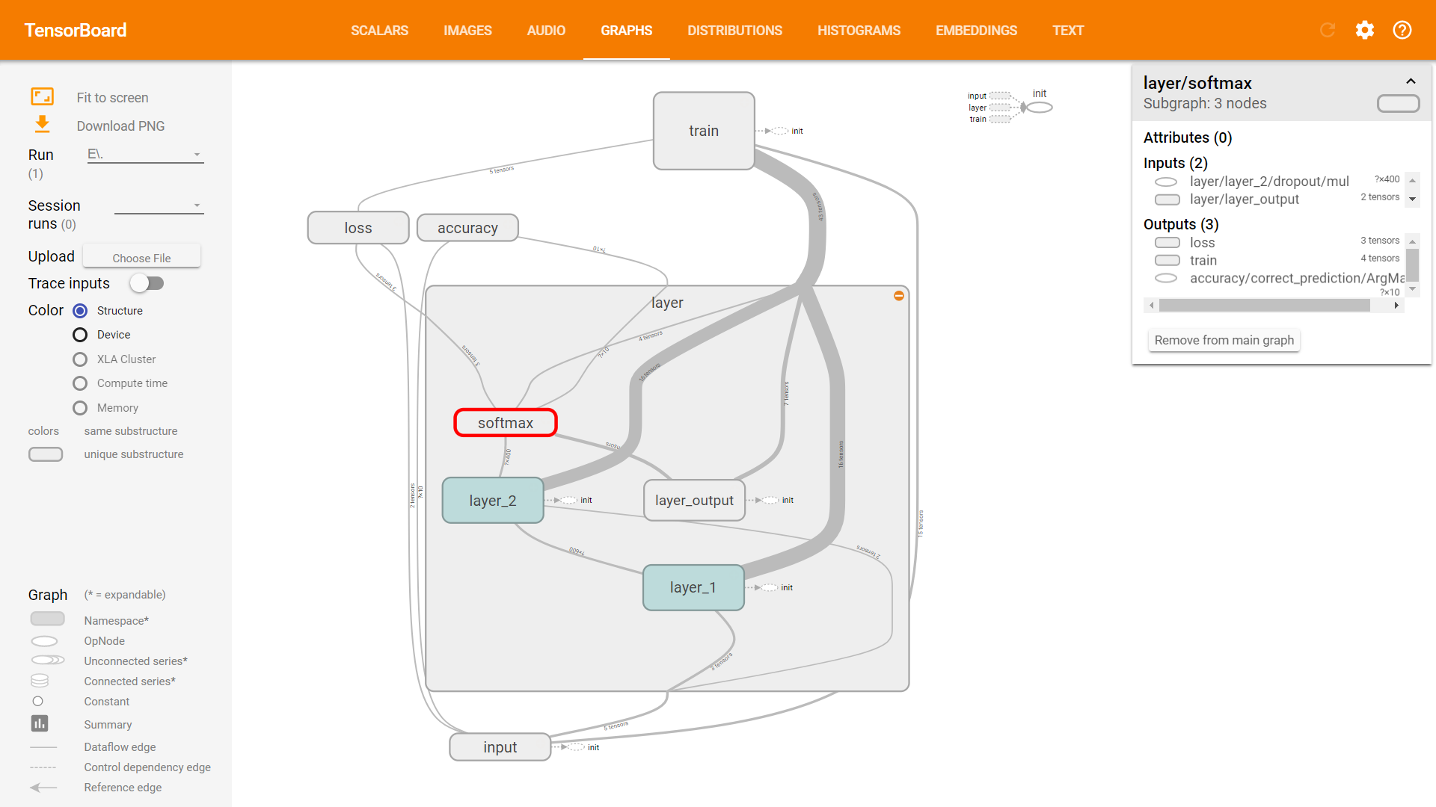Switch to the SCALARS tab

point(379,31)
